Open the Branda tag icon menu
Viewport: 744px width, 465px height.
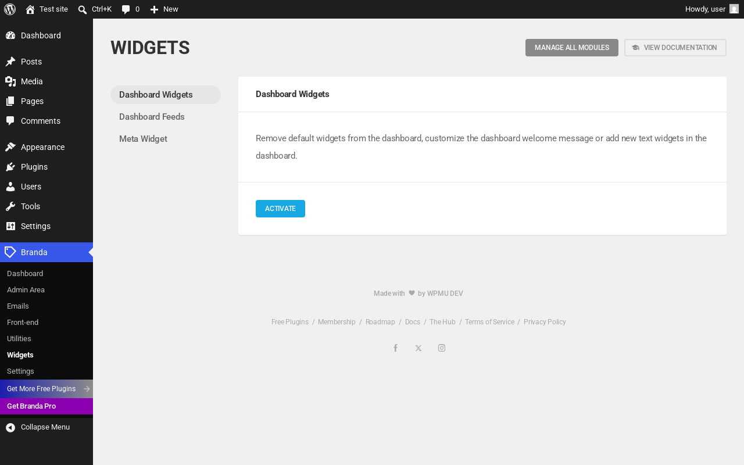tap(10, 252)
